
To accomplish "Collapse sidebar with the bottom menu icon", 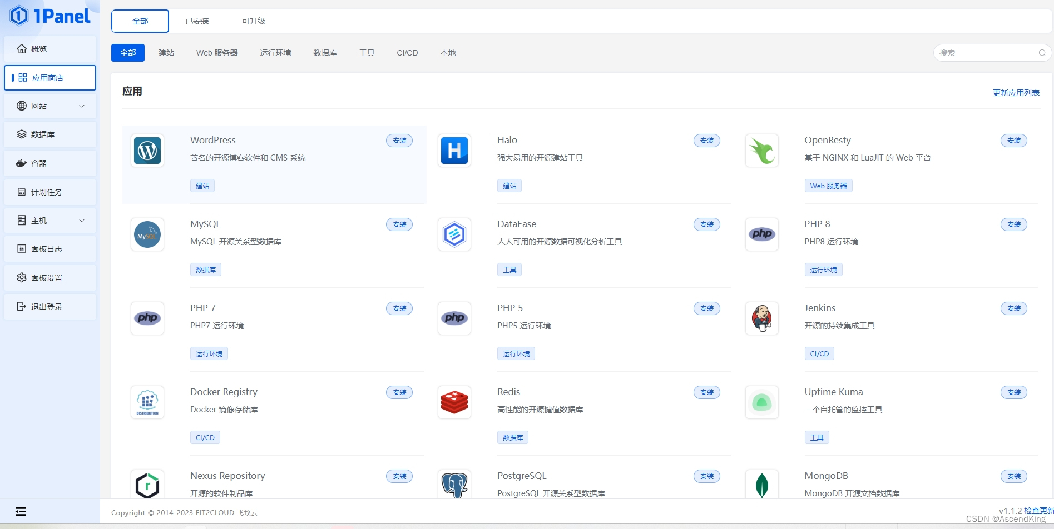I will [21, 511].
